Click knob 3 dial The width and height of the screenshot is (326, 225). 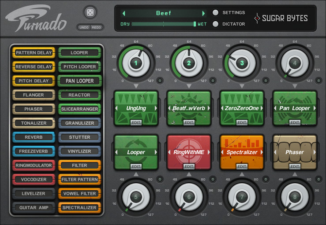pos(242,63)
